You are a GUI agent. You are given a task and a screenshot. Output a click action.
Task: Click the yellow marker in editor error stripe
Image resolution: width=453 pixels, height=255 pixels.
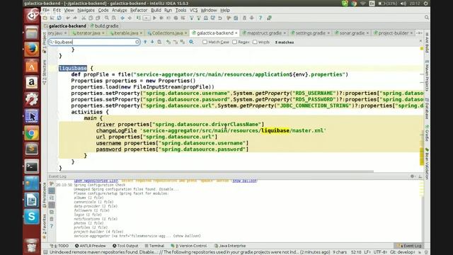(x=422, y=49)
